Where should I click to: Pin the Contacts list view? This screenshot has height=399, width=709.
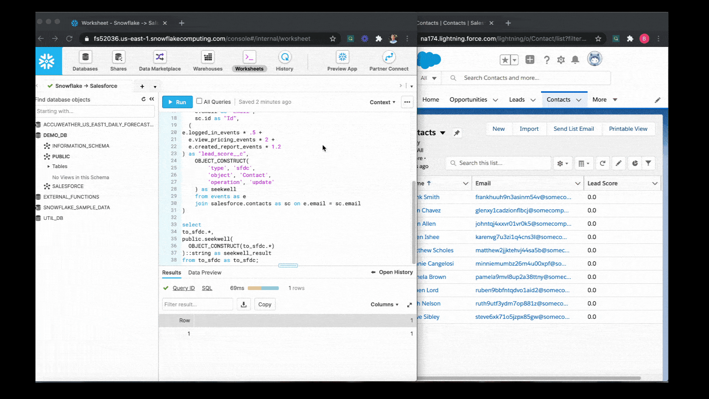(457, 133)
